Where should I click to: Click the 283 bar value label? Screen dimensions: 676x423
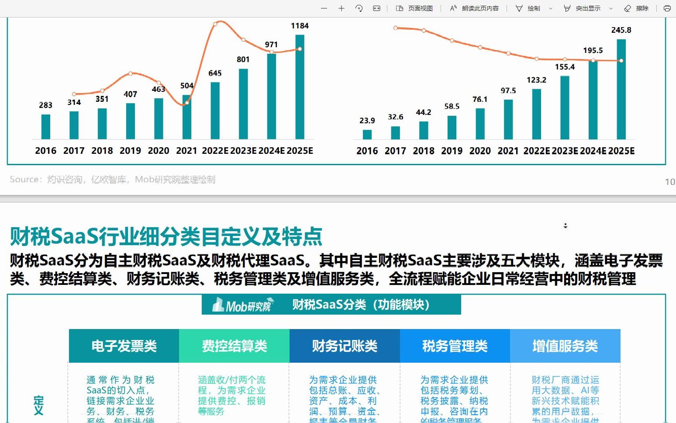[45, 105]
